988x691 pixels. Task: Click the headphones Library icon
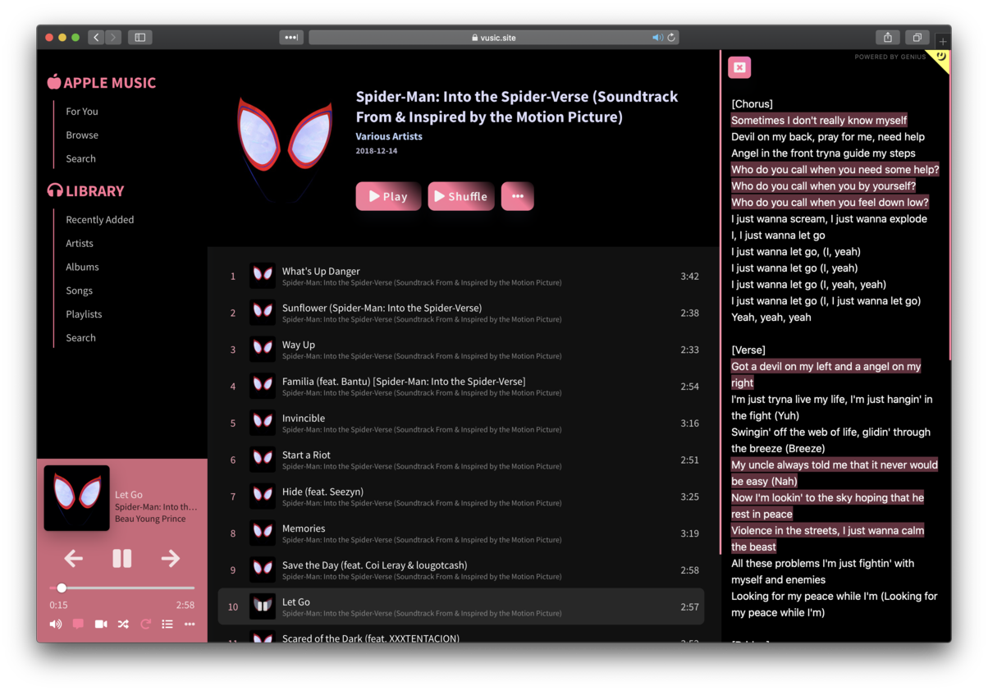(x=55, y=190)
